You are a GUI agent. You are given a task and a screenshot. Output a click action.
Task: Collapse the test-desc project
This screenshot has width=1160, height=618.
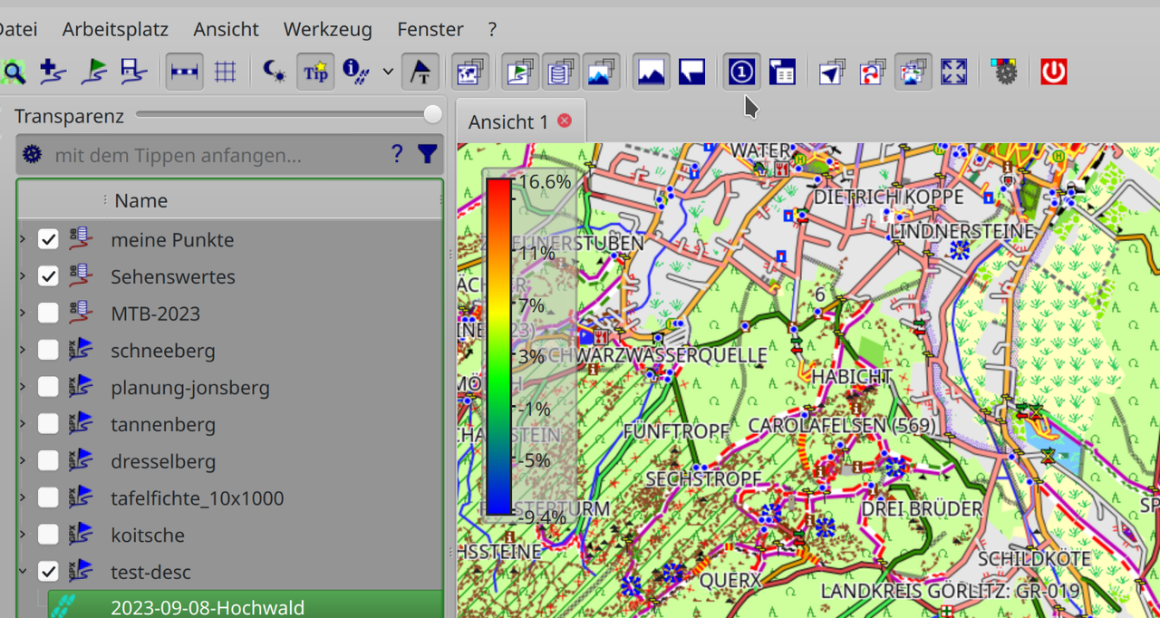coord(23,572)
